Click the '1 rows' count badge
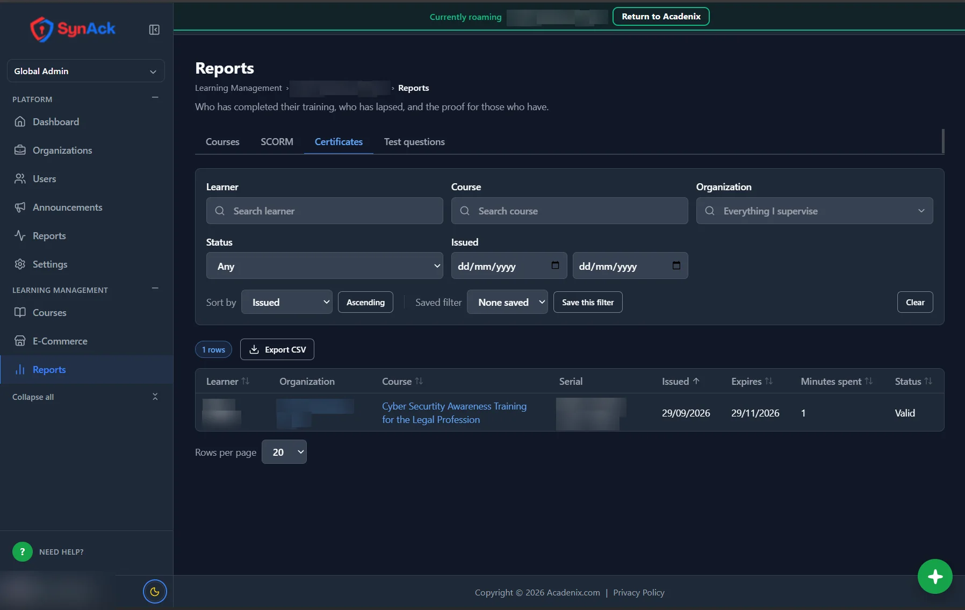Screen dimensions: 965x610 [213, 349]
